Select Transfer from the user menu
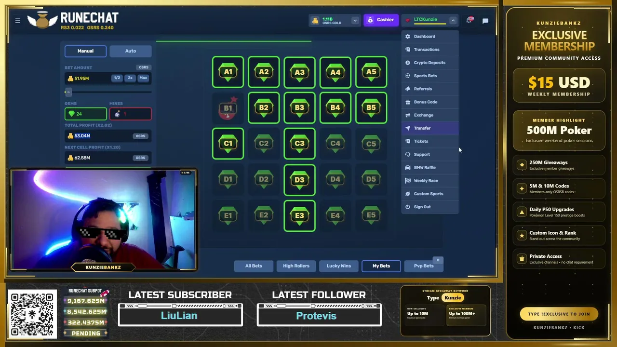Image resolution: width=617 pixels, height=347 pixels. point(430,128)
